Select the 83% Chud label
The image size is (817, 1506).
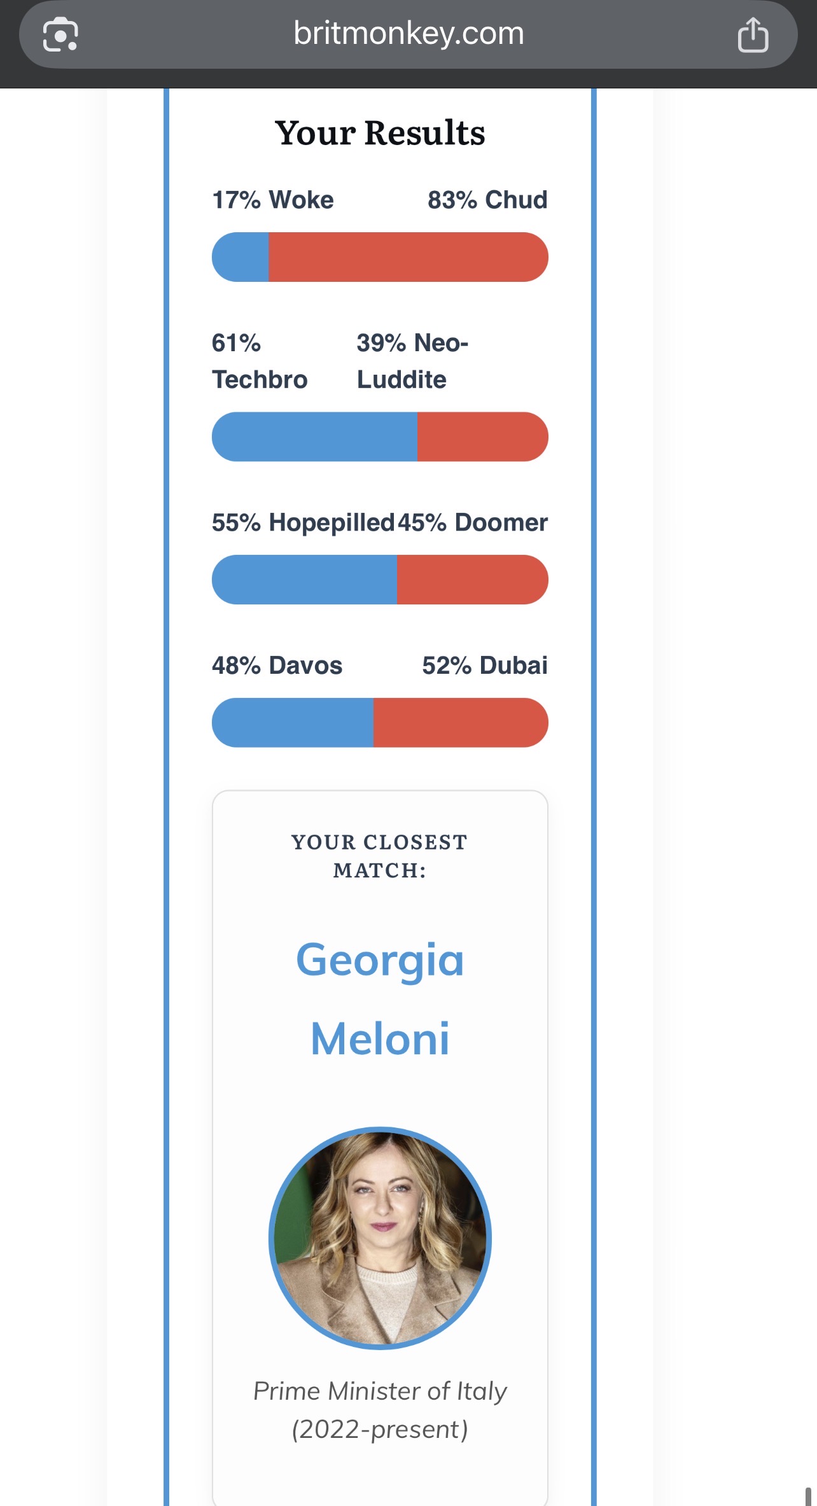point(487,200)
